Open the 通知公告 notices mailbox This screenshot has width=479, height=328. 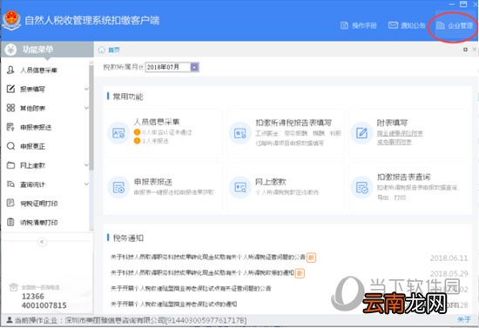coord(407,25)
